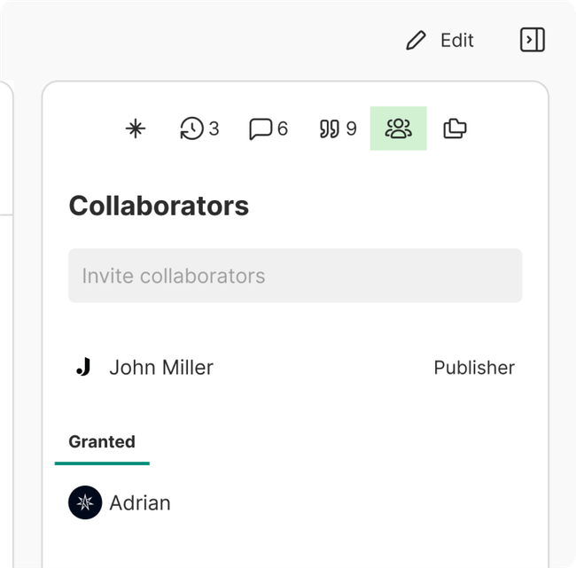The image size is (576, 568).
Task: Click the comments count 6
Action: click(x=283, y=129)
